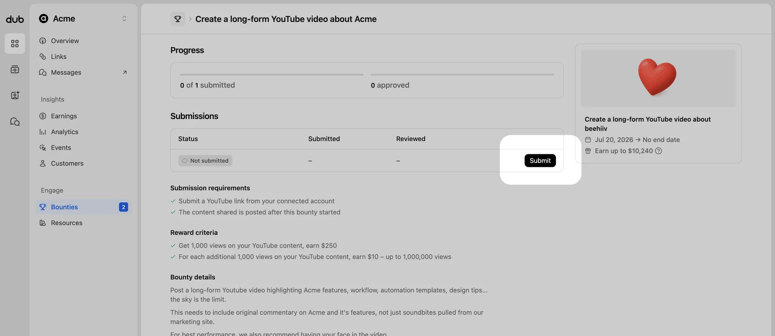Click the Resources icon in sidebar
Screen dimensions: 775x336
click(43, 223)
